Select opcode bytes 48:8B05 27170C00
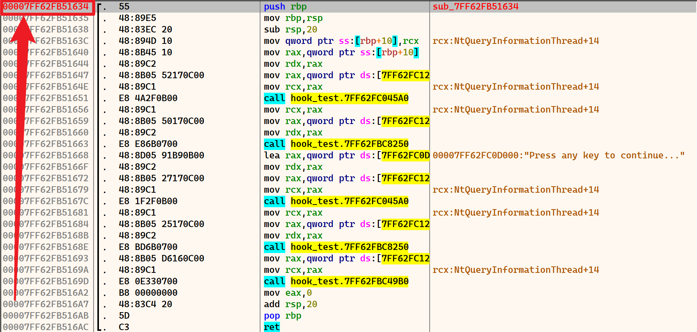 pos(162,179)
